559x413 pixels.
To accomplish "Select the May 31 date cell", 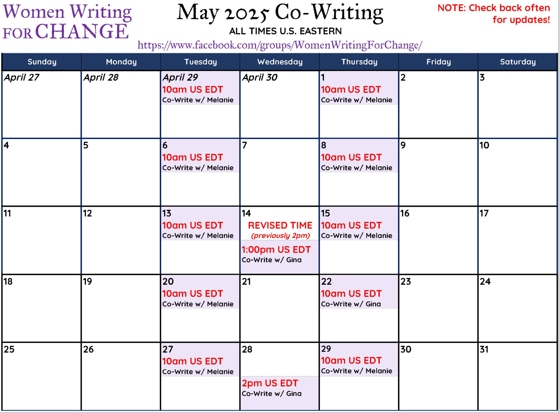I will (518, 376).
